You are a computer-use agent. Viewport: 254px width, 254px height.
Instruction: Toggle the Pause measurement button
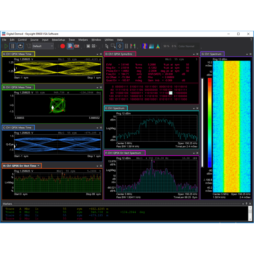[13, 46]
